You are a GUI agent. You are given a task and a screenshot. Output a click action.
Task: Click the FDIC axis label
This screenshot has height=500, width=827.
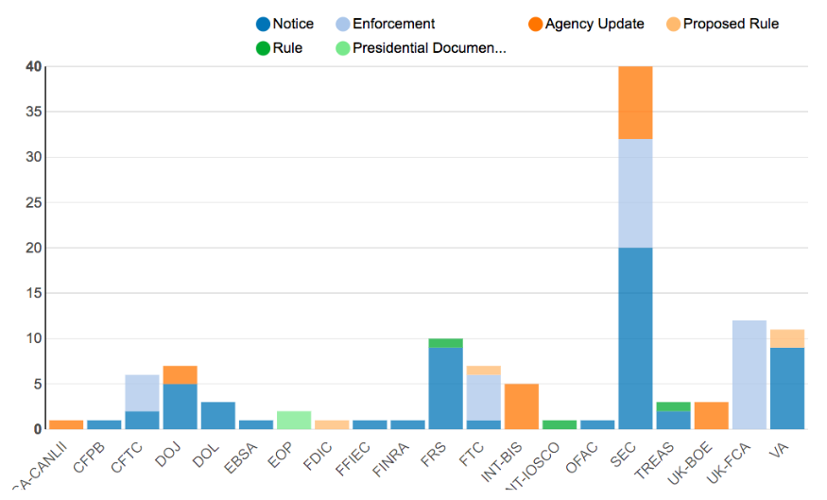318,457
